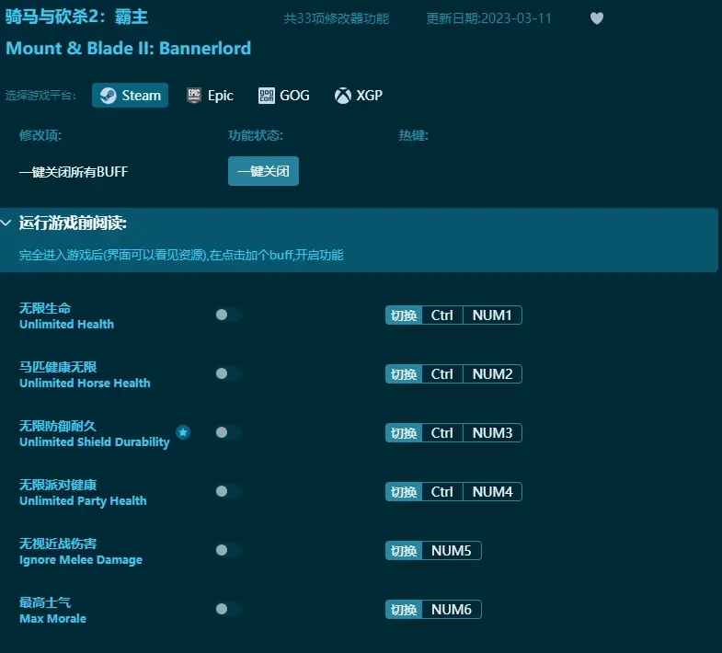Choose the GOG platform tab
This screenshot has width=722, height=653.
(283, 96)
